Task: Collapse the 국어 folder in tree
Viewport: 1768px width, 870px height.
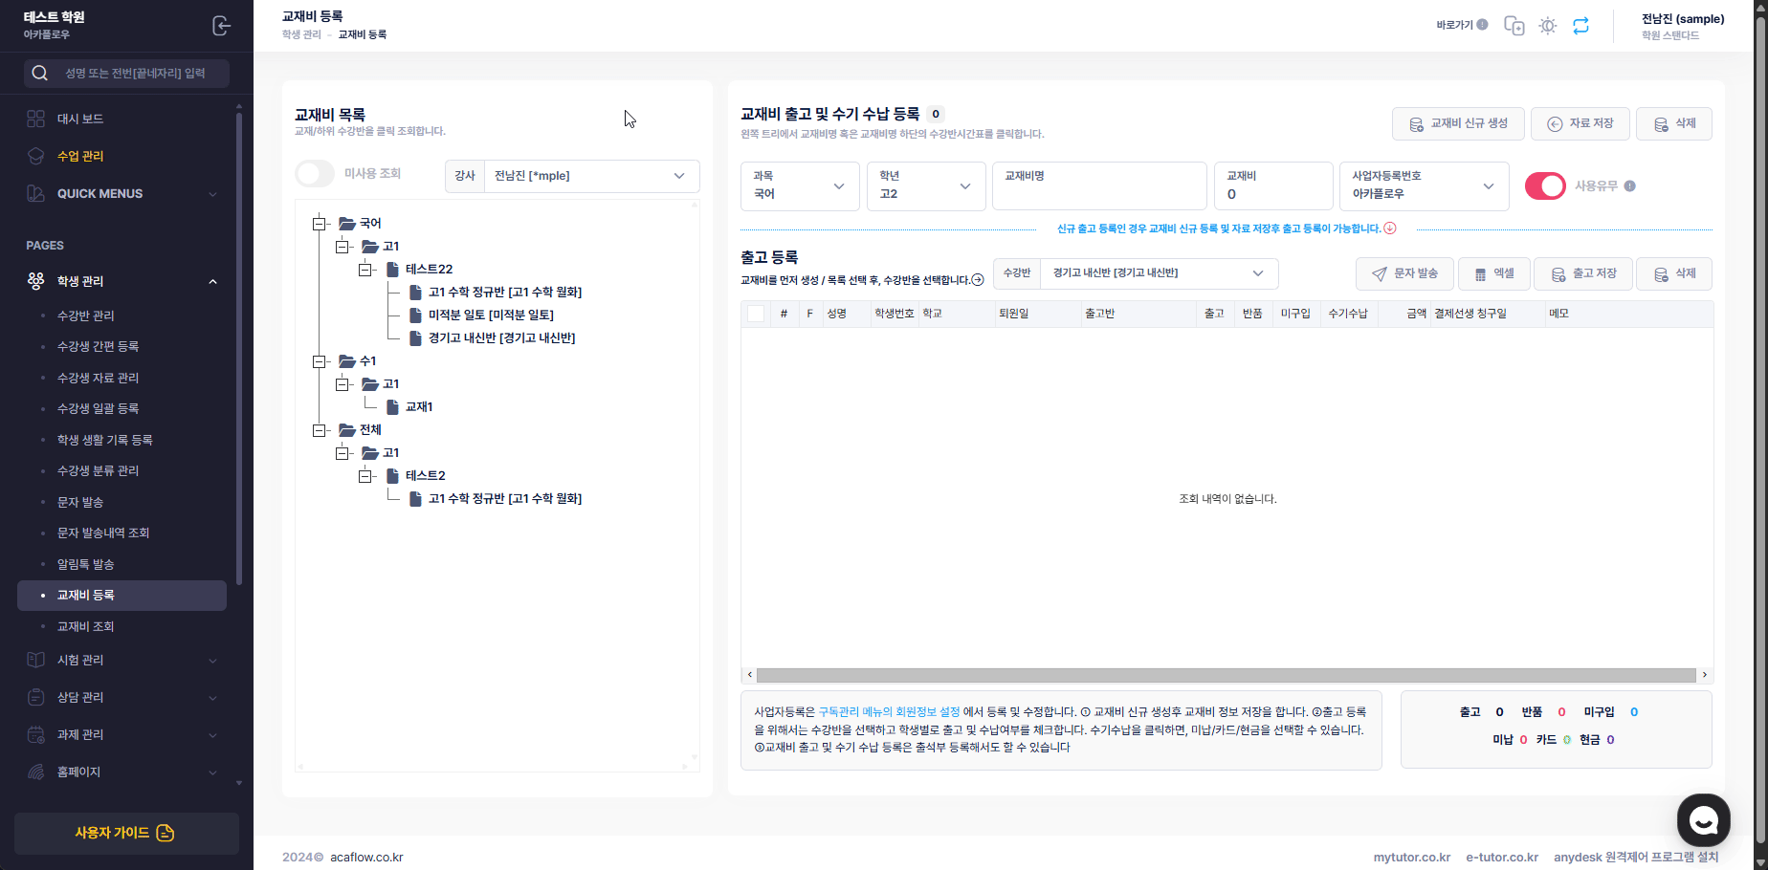Action: pos(320,224)
